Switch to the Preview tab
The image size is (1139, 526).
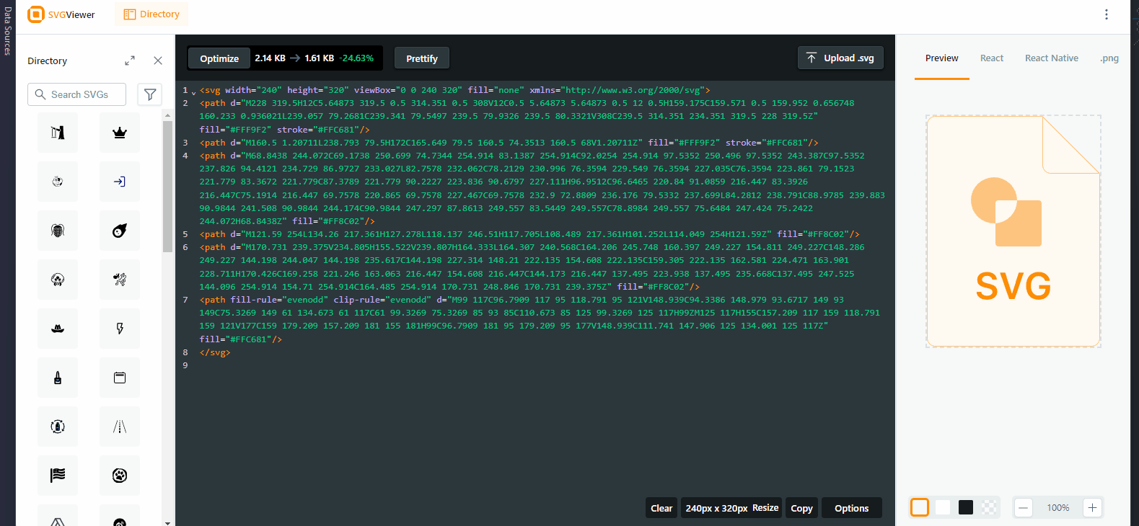coord(942,58)
